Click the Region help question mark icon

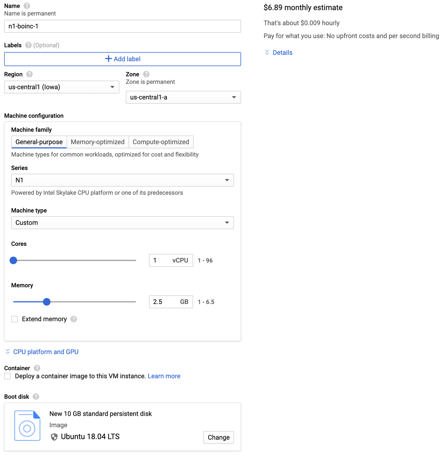pyautogui.click(x=29, y=74)
